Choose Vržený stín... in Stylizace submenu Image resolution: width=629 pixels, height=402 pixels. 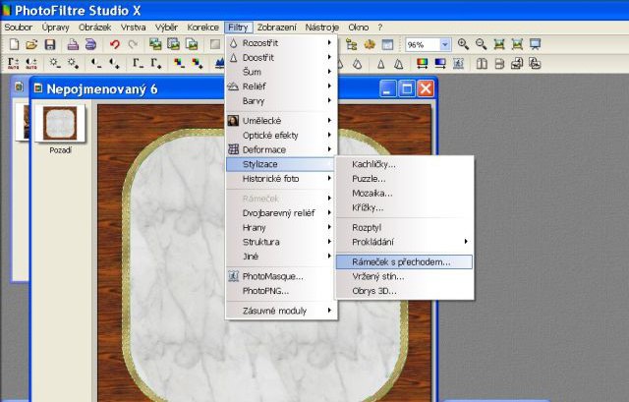coord(404,276)
